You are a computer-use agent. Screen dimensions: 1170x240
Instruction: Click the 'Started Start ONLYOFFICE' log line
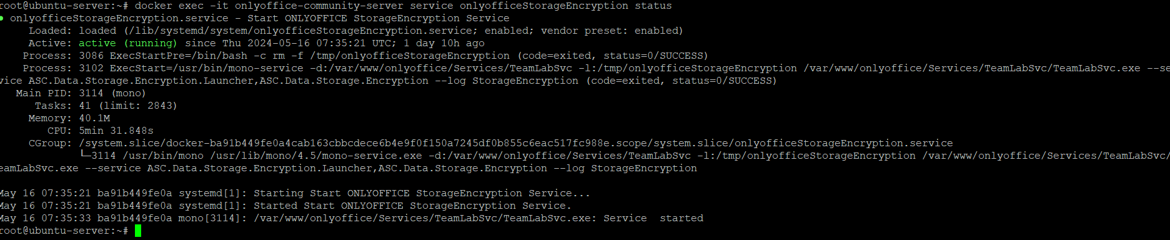[285, 206]
